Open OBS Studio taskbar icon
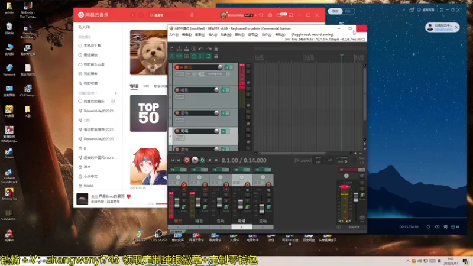Viewport: 473px width, 266px height. coord(158,235)
